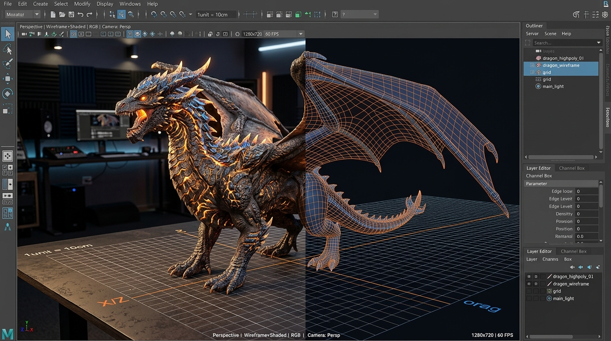Choose the Scale tool in left toolbox

pyautogui.click(x=8, y=108)
